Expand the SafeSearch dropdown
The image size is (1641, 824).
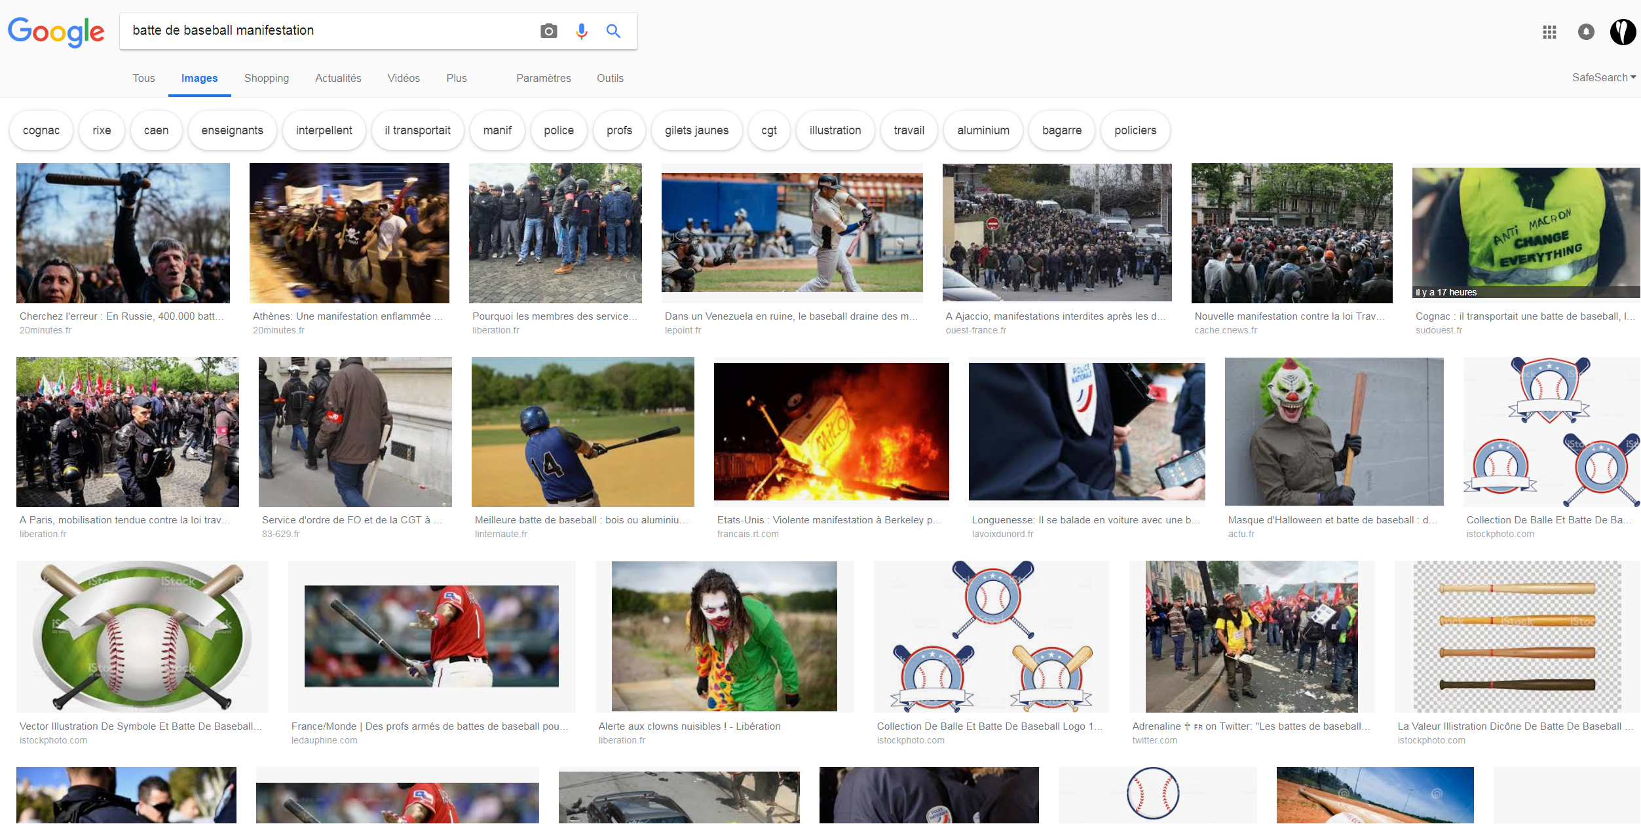point(1604,77)
